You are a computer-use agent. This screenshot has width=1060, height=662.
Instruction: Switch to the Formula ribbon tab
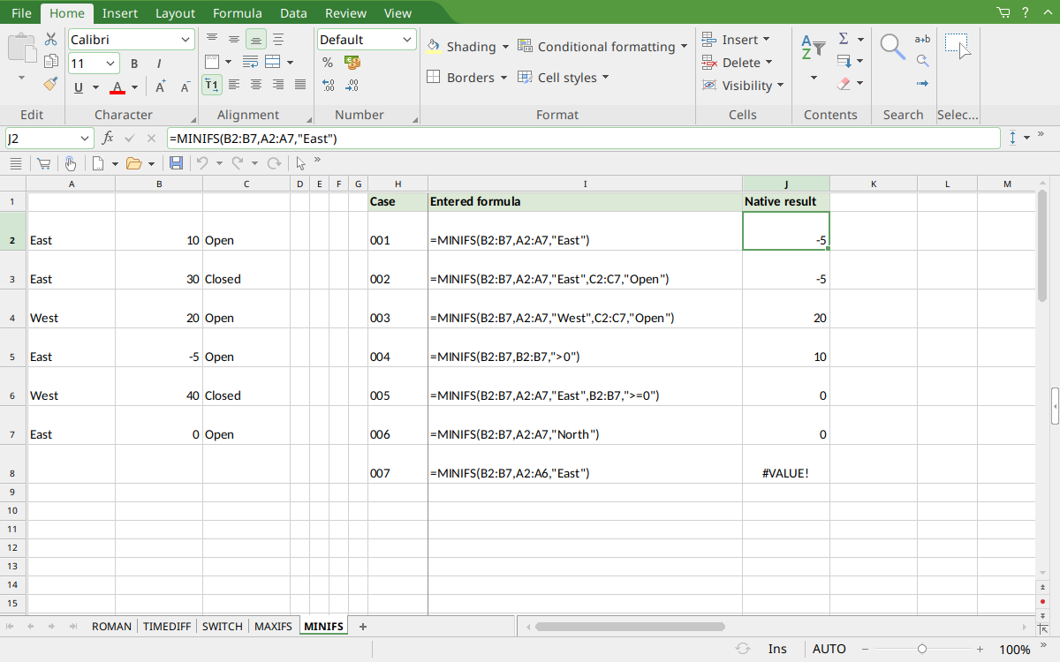click(x=237, y=13)
